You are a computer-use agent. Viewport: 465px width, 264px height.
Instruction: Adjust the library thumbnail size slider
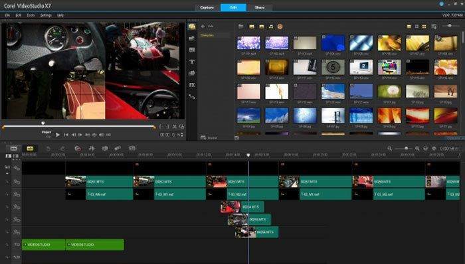pyautogui.click(x=450, y=26)
